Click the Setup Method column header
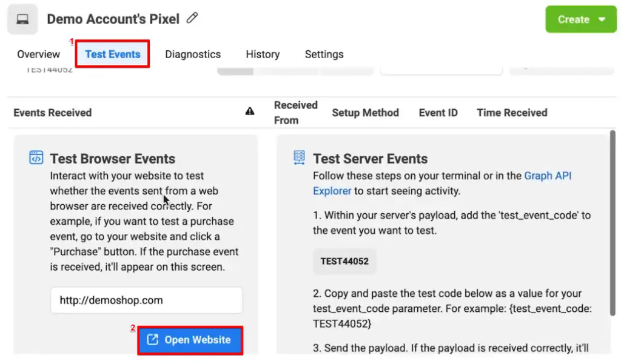Image resolution: width=621 pixels, height=364 pixels. (365, 113)
